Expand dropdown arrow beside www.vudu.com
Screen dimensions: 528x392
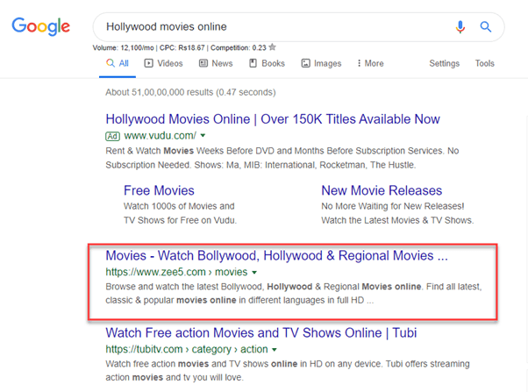pyautogui.click(x=203, y=136)
